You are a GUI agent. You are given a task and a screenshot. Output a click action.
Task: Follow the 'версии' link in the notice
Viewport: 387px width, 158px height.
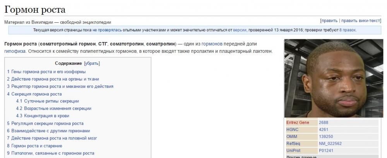click(x=240, y=30)
